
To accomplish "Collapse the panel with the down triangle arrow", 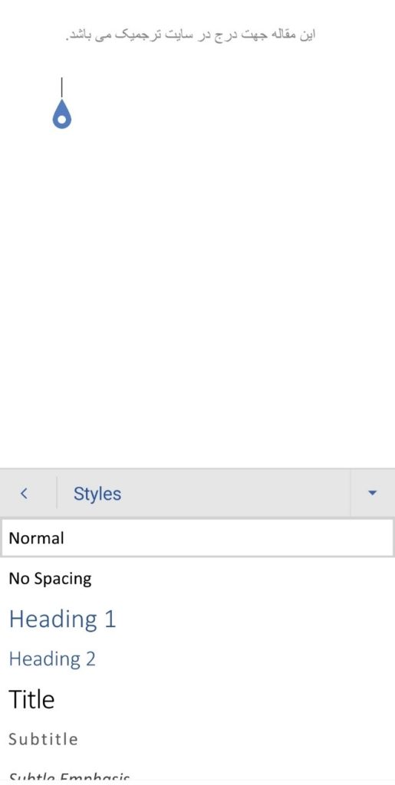I will (372, 493).
